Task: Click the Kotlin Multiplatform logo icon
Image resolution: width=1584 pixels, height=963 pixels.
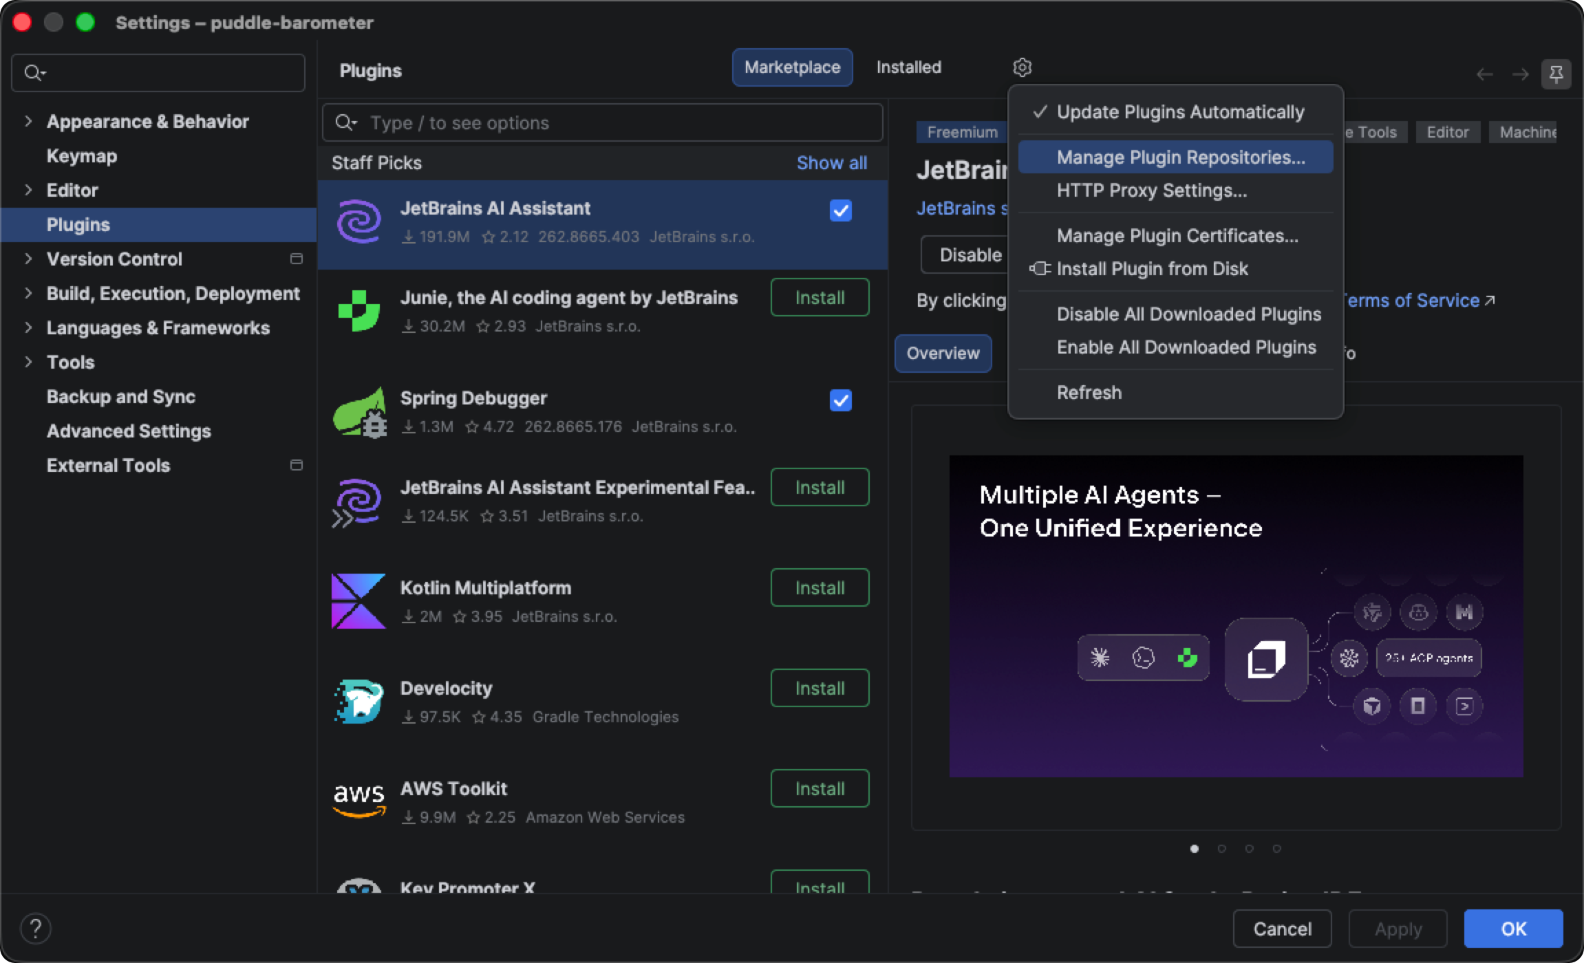Action: [x=358, y=601]
